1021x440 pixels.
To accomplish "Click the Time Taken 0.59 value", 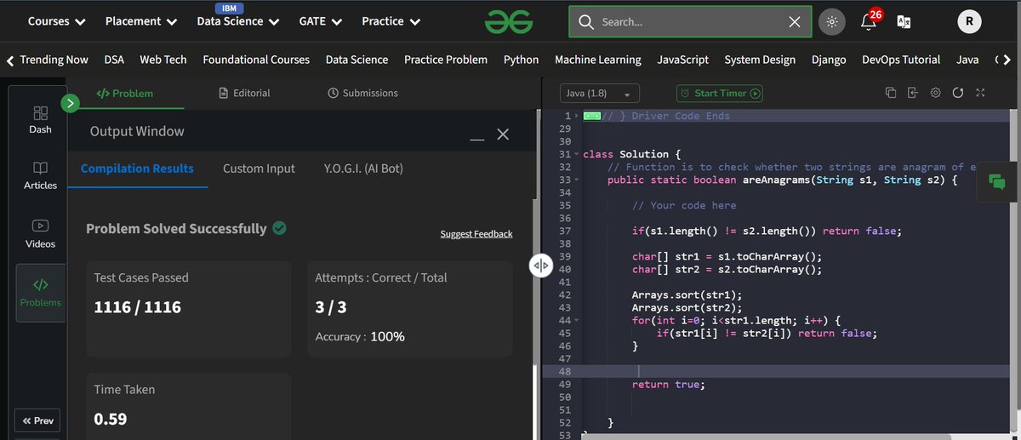I will [110, 419].
